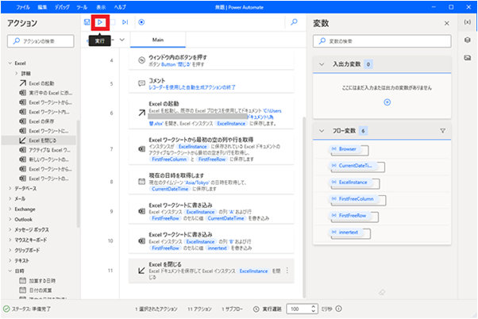
Task: Click the Run next action icon
Action: point(125,22)
